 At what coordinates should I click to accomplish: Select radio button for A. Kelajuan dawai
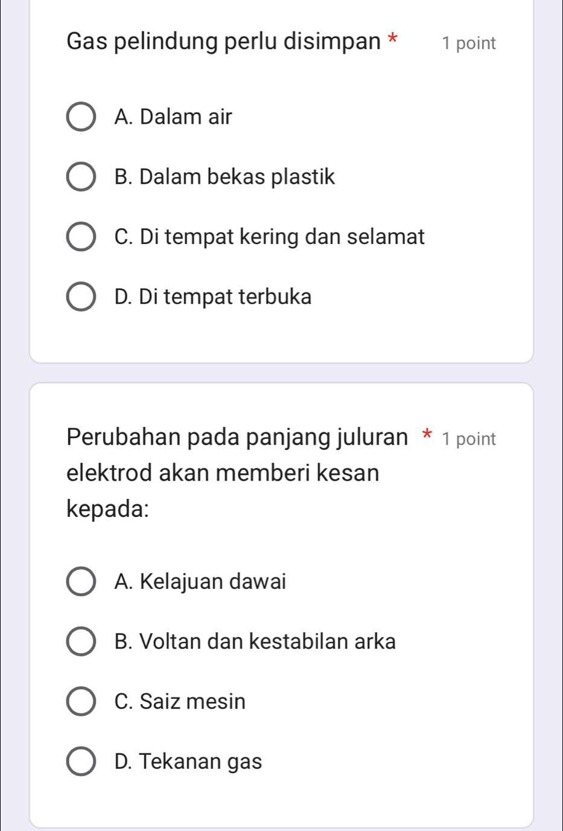[80, 582]
